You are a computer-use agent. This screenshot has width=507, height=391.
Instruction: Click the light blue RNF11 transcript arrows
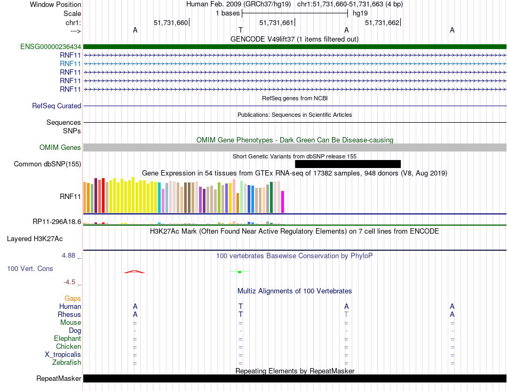point(295,63)
